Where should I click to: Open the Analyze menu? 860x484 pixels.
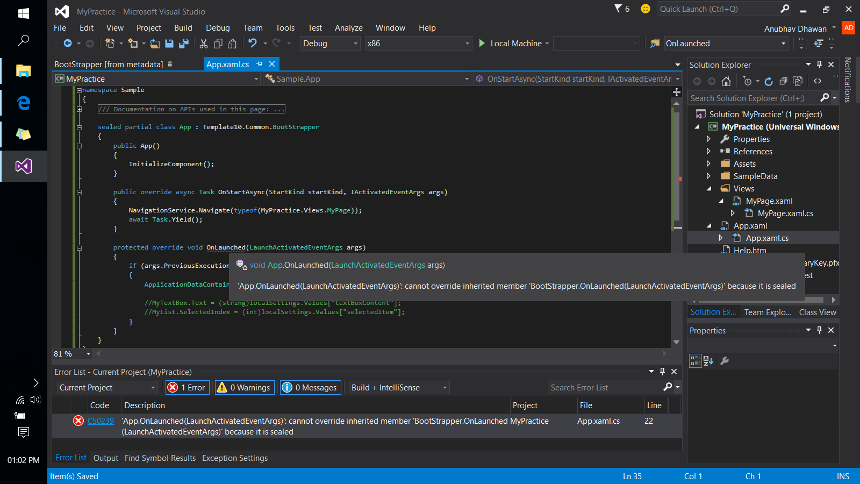pos(349,28)
